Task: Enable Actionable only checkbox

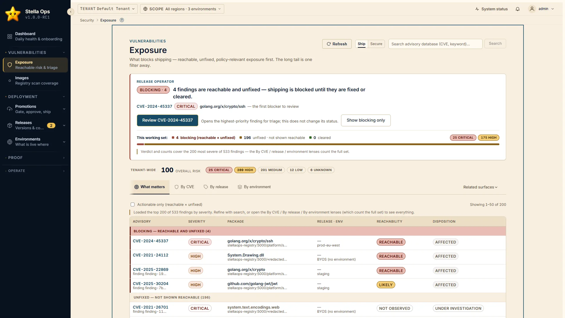Action: (x=133, y=205)
